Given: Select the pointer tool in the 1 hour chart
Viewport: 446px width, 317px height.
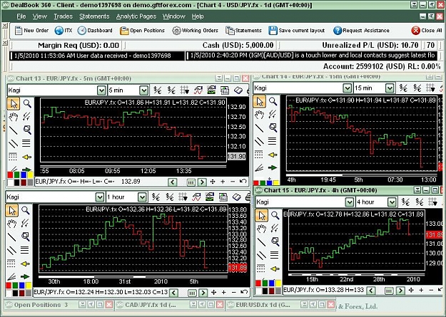Looking at the screenshot, I should click(x=11, y=210).
